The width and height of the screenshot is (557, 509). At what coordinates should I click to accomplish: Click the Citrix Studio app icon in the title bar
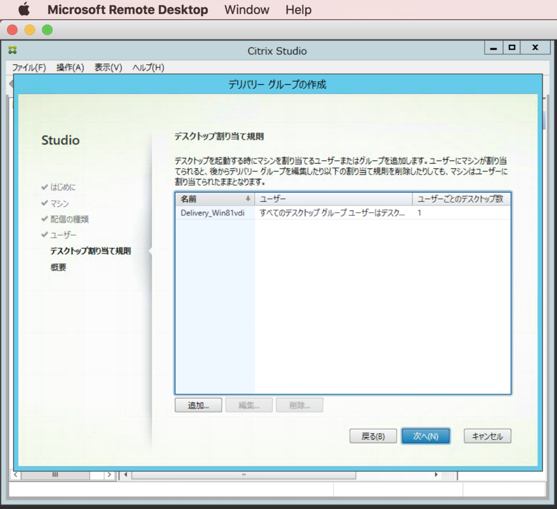tap(13, 50)
